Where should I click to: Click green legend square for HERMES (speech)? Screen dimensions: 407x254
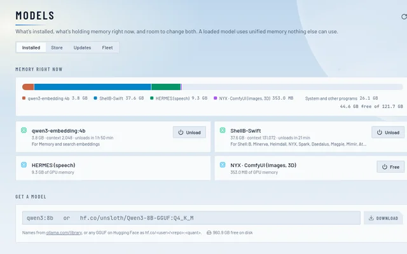(151, 98)
